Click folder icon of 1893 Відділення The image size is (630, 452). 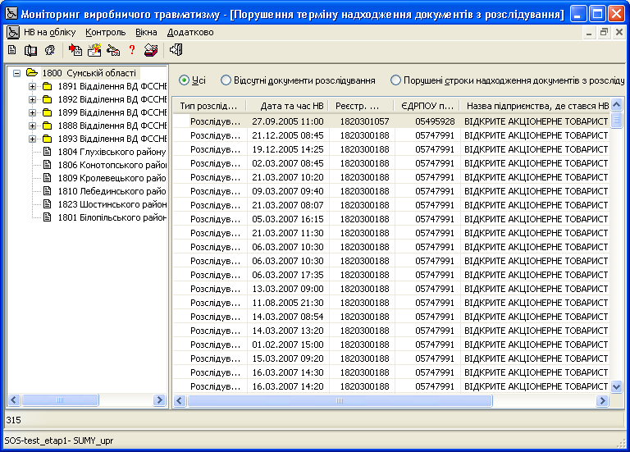(x=48, y=139)
